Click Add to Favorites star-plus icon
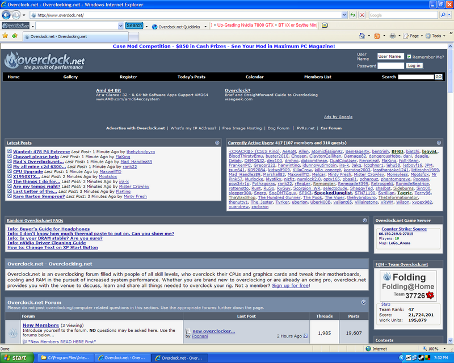Screen dimensions: 454x363 pyautogui.click(x=15, y=36)
